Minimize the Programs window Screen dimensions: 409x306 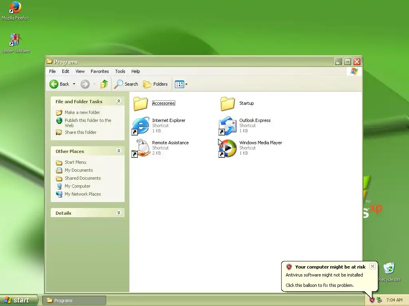(x=338, y=62)
